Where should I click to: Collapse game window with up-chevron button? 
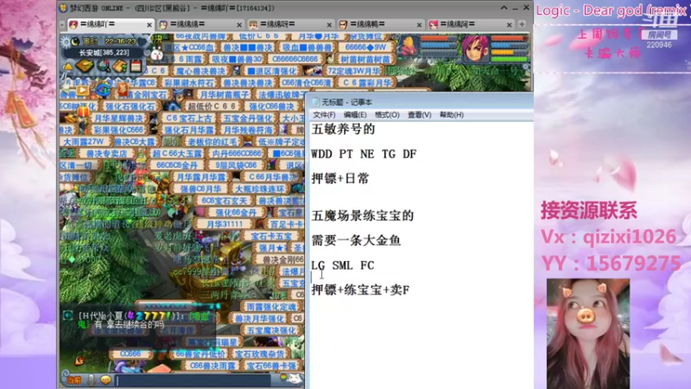coord(504,8)
